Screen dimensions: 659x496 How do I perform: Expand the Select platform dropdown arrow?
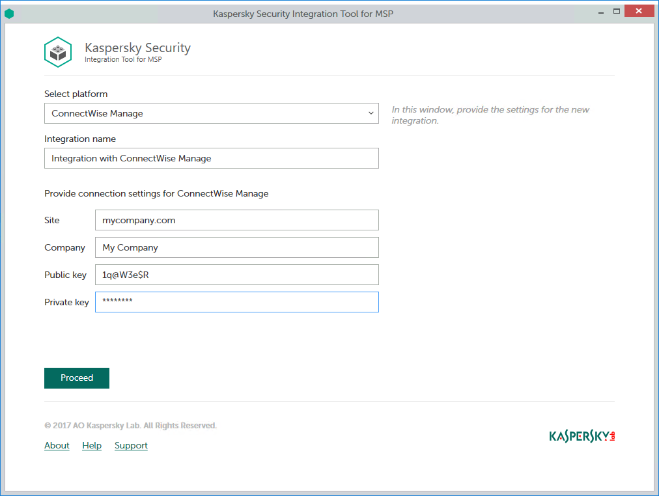(x=371, y=113)
